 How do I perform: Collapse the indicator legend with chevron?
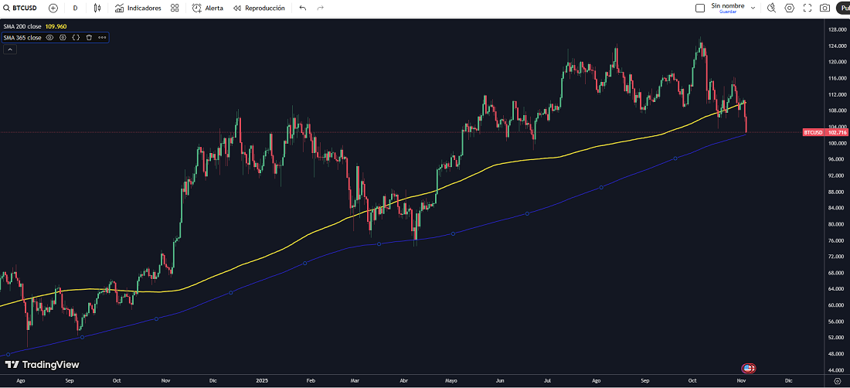(x=10, y=49)
